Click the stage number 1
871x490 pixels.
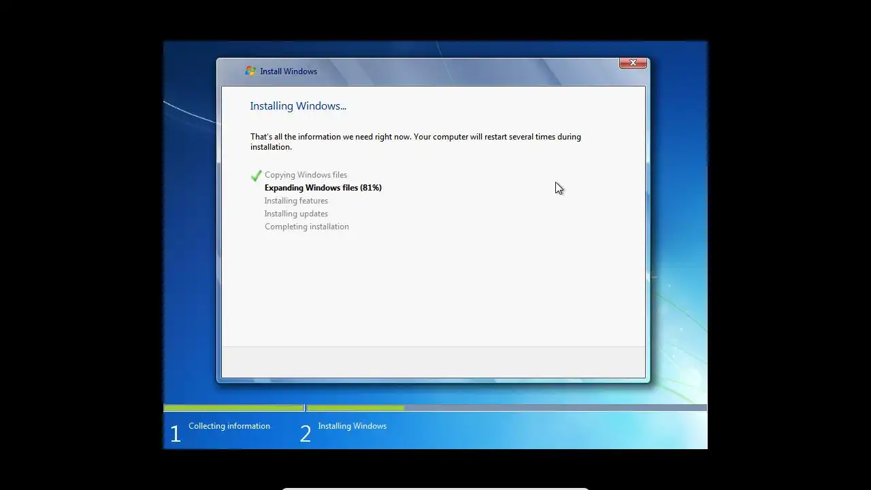coord(176,434)
